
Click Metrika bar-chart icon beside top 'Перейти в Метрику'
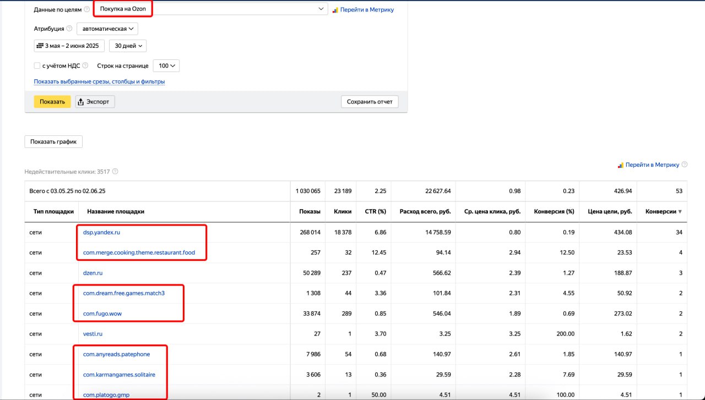pyautogui.click(x=335, y=9)
